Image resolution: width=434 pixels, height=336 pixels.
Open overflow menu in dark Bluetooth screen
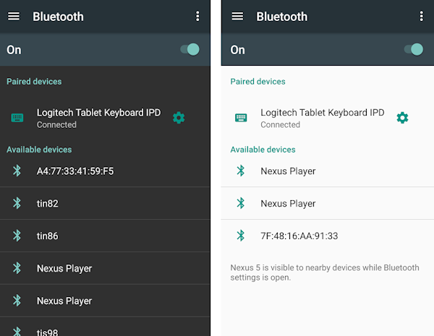point(197,17)
